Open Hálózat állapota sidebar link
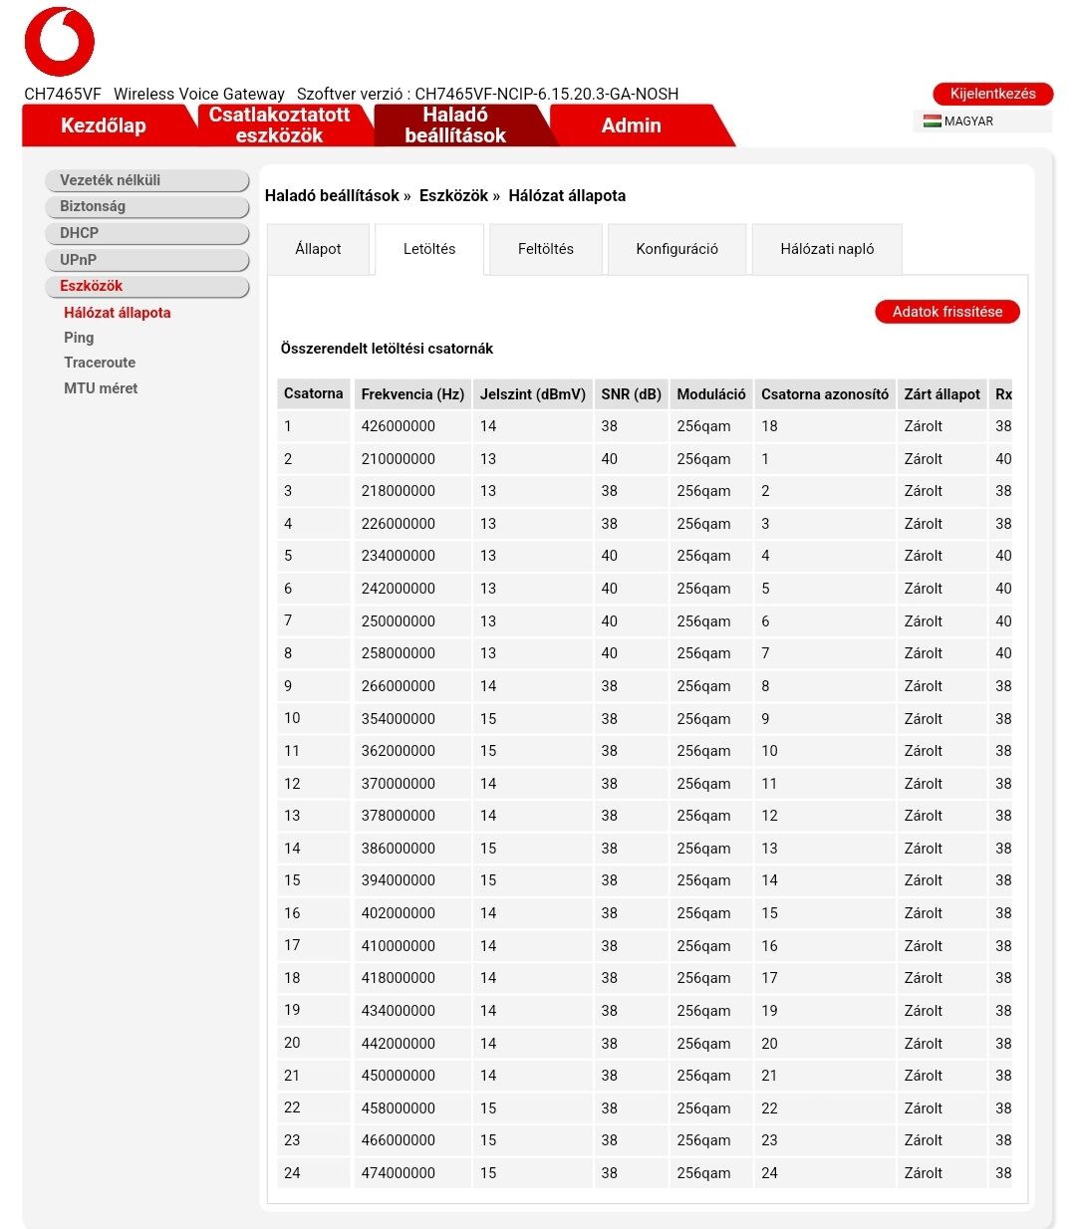Image resolution: width=1076 pixels, height=1229 pixels. click(118, 313)
